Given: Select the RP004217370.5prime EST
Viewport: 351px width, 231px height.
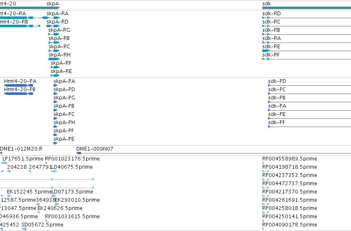Looking at the screenshot, I should (266, 196).
